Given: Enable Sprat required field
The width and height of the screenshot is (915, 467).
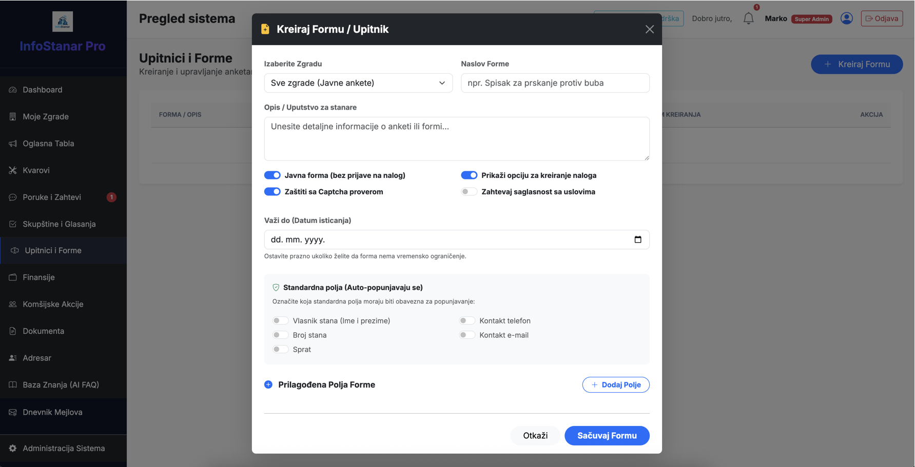Looking at the screenshot, I should click(280, 350).
